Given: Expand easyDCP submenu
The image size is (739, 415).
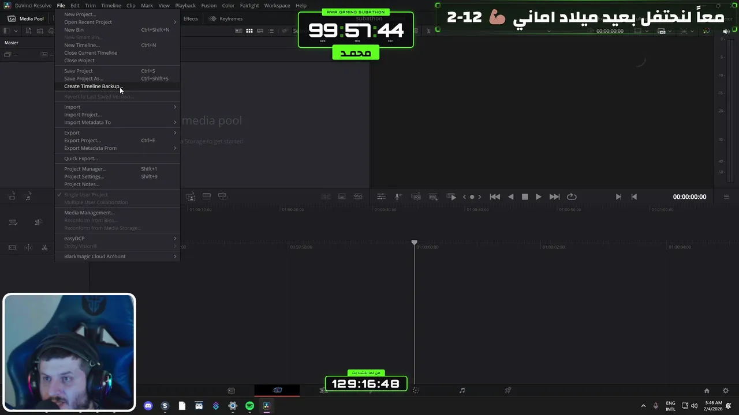Looking at the screenshot, I should 118,239.
